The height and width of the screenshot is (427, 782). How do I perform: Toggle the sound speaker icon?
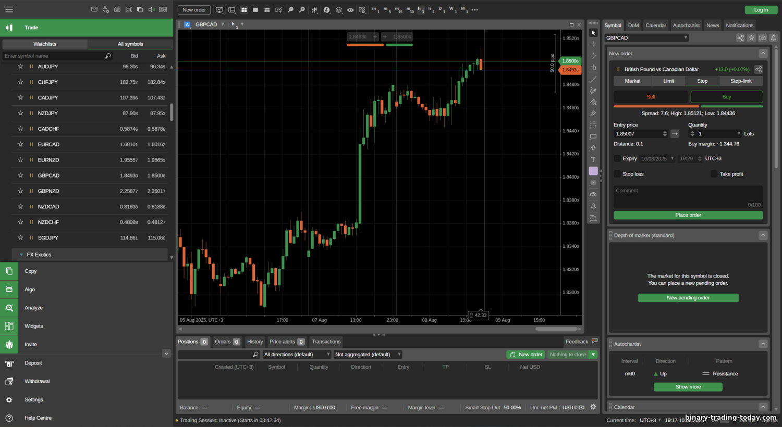151,9
